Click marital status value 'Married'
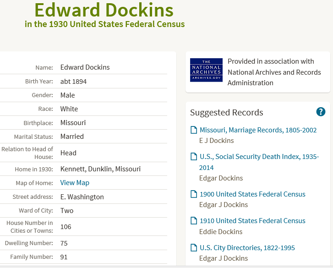Image resolution: width=333 pixels, height=268 pixels. pyautogui.click(x=72, y=137)
